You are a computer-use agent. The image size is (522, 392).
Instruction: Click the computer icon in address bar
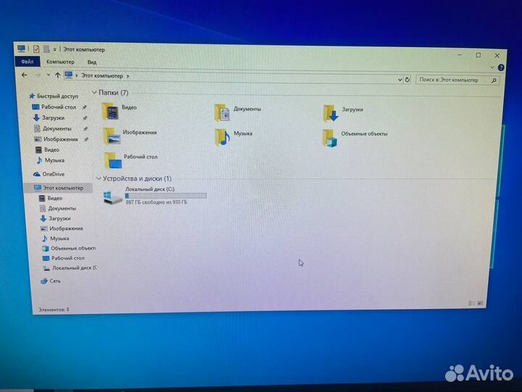[69, 75]
